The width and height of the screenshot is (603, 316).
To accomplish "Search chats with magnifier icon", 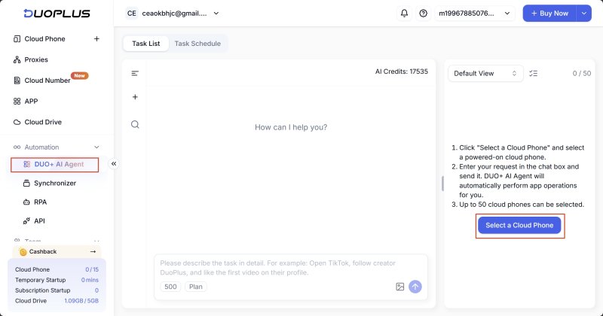I will tap(135, 124).
